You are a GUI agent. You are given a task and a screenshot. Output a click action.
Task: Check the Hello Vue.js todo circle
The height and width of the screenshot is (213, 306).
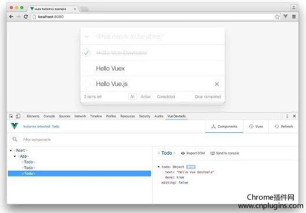coord(86,84)
